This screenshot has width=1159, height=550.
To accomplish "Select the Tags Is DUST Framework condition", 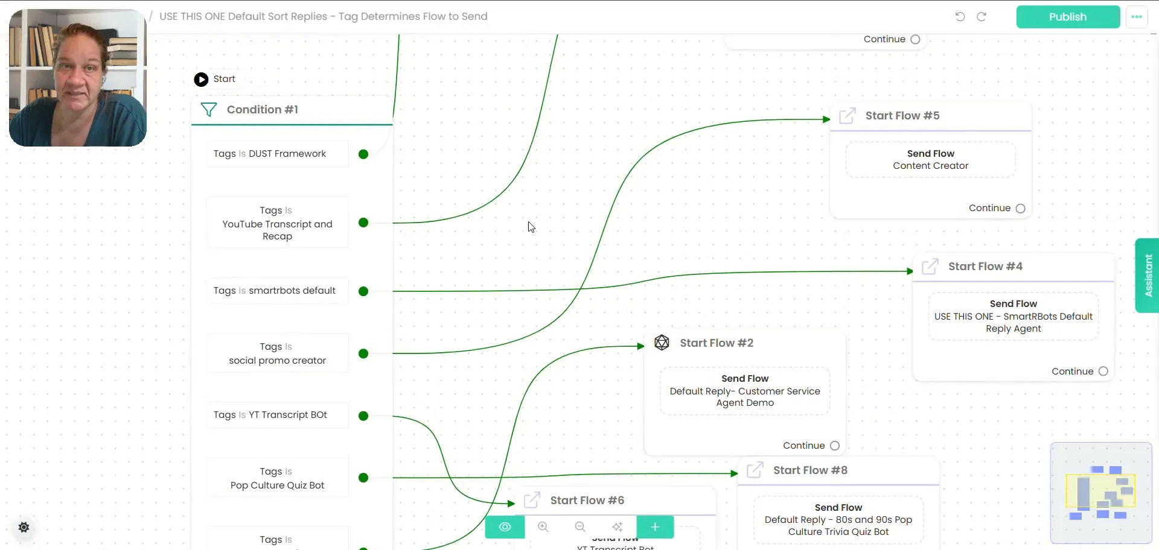I will [x=277, y=154].
